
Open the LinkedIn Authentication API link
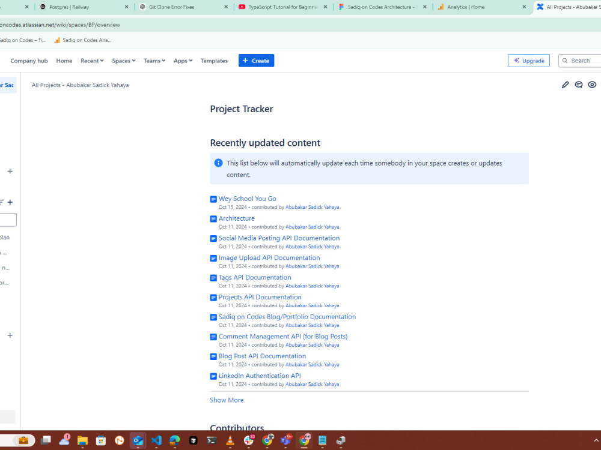coord(260,376)
